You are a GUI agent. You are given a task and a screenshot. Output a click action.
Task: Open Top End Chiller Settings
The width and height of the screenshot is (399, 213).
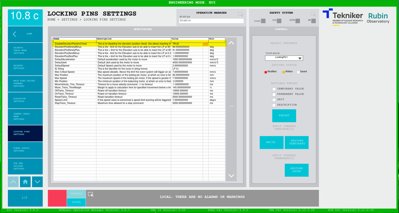click(x=25, y=166)
